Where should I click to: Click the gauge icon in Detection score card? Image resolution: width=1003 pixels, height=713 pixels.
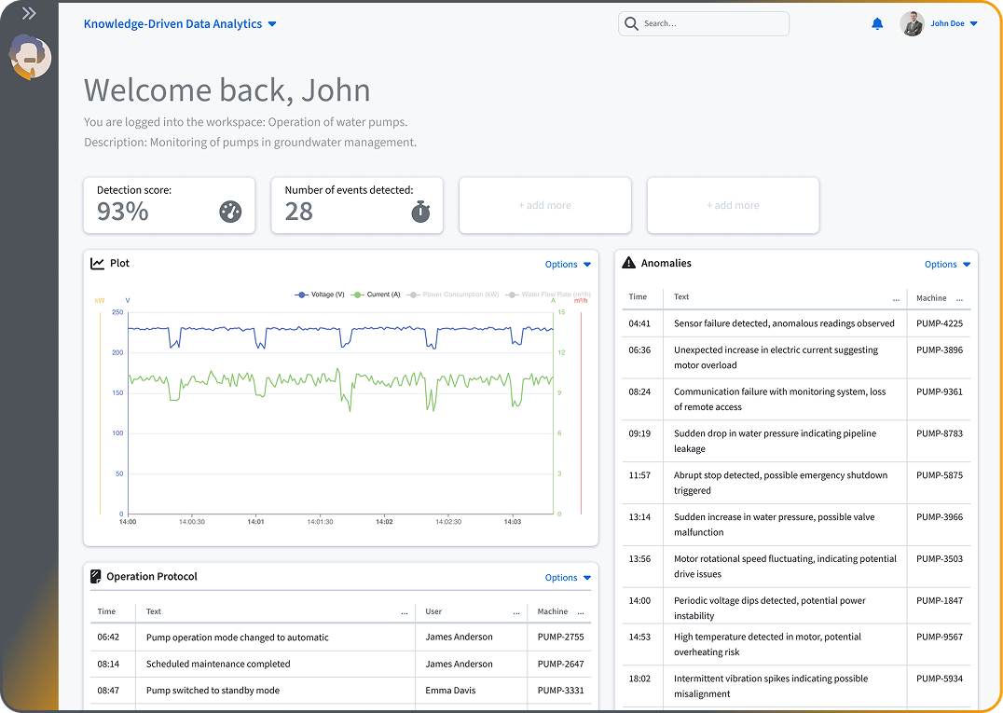[230, 212]
